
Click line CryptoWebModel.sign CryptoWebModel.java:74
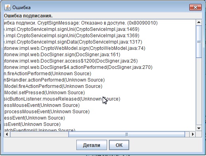pyautogui.click(x=75, y=48)
